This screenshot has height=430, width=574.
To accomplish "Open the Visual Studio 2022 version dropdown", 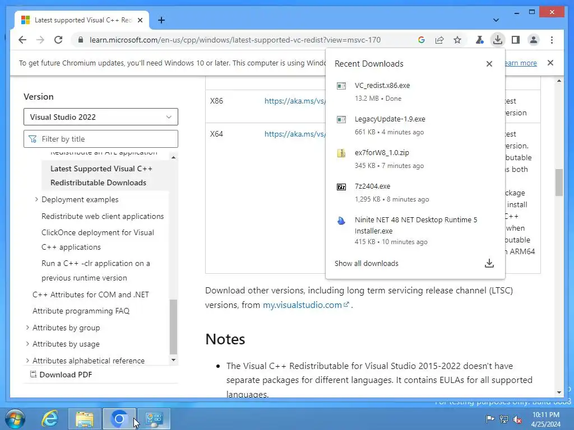I will 101,116.
